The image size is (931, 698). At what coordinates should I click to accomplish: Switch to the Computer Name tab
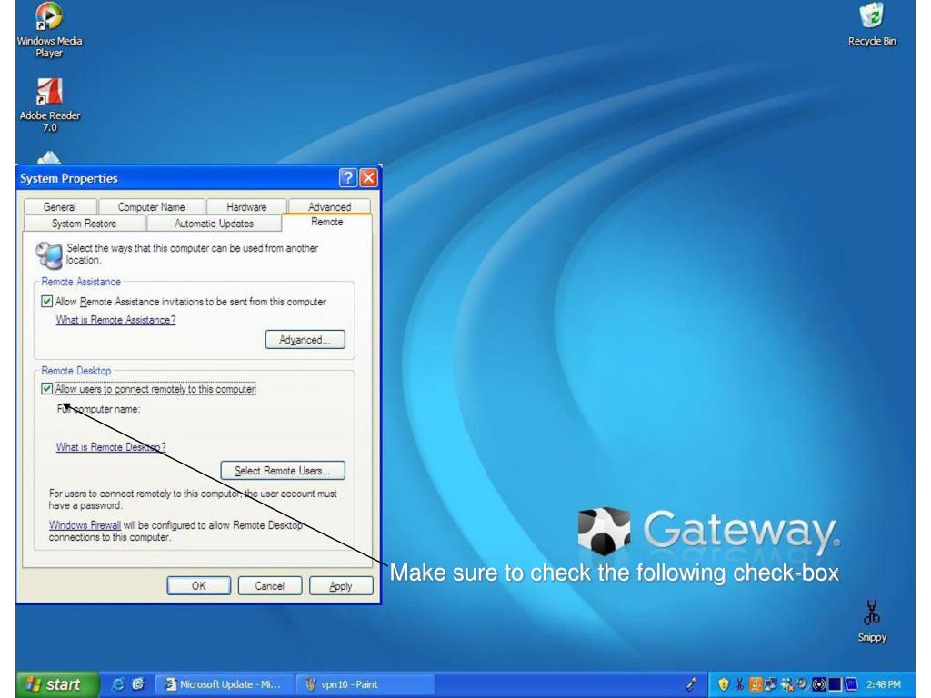point(152,206)
